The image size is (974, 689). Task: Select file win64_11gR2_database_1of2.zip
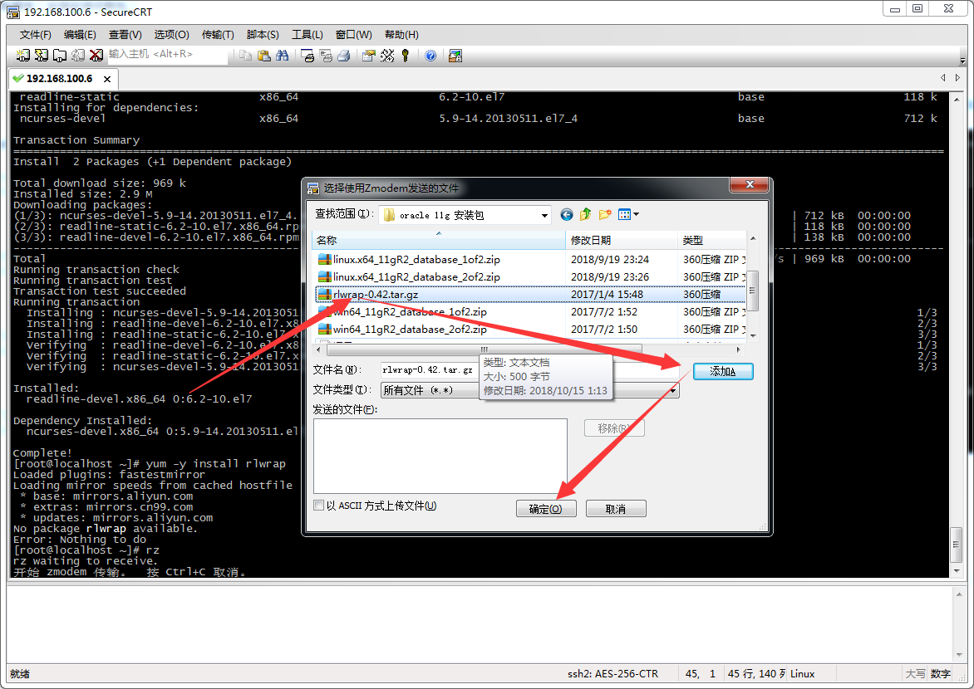[x=531, y=311]
